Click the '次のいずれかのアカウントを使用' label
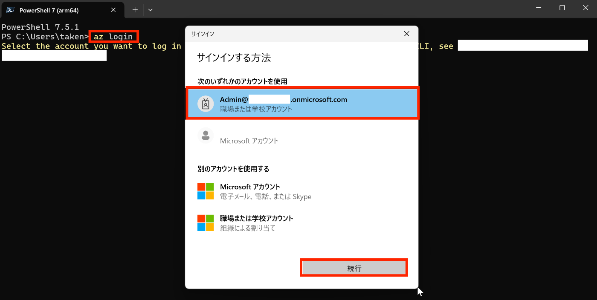 [242, 81]
